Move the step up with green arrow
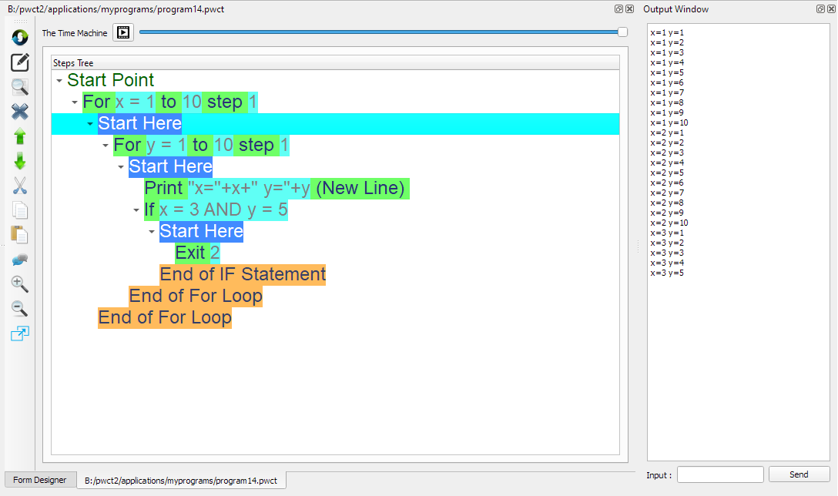 click(19, 136)
